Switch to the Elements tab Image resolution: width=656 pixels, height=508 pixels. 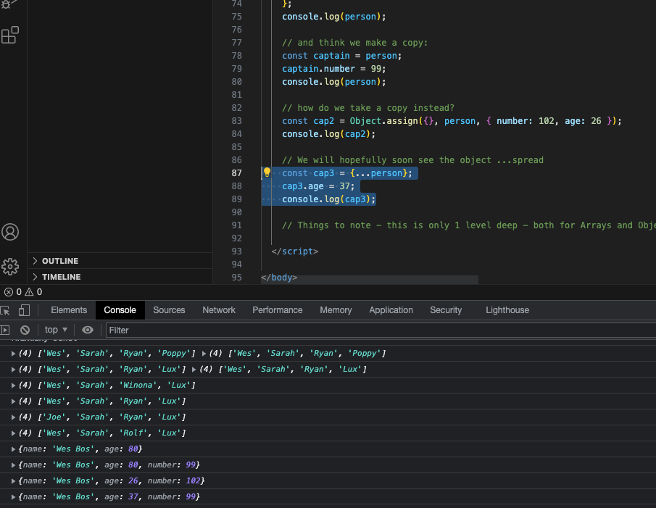click(x=69, y=310)
